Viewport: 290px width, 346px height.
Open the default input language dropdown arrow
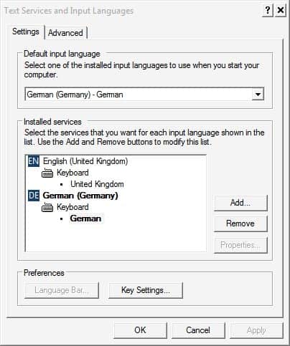coord(258,95)
